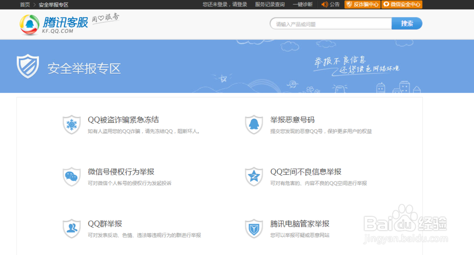Click the WeChat bubble shield icon
The height and width of the screenshot is (255, 474).
(72, 176)
